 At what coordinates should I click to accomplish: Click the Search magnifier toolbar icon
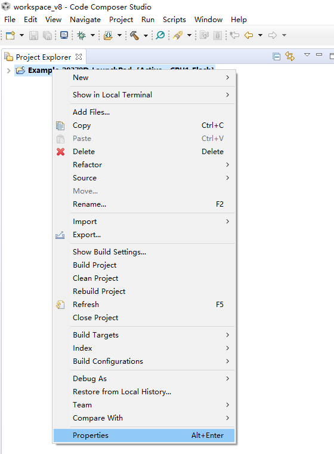(x=160, y=35)
